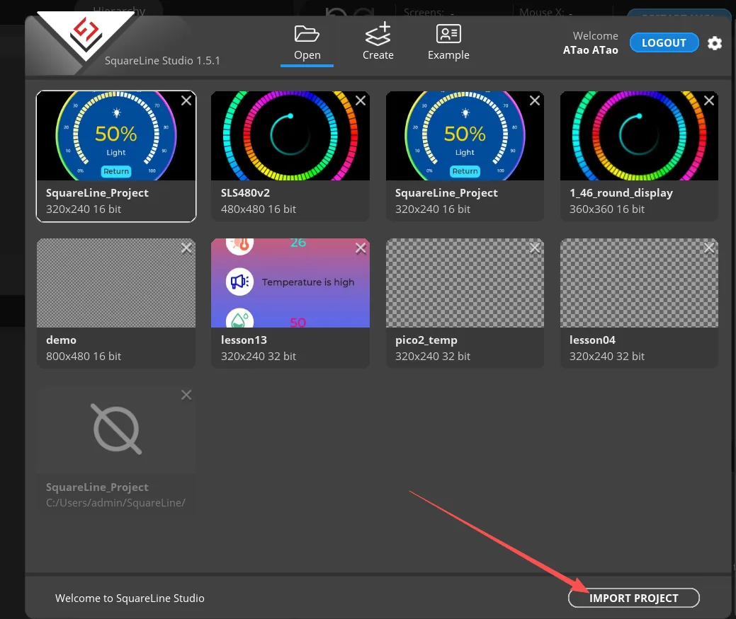Click the C:/Users/admin/SquareLine/ path text
Screen dimensions: 736x619
click(x=115, y=503)
